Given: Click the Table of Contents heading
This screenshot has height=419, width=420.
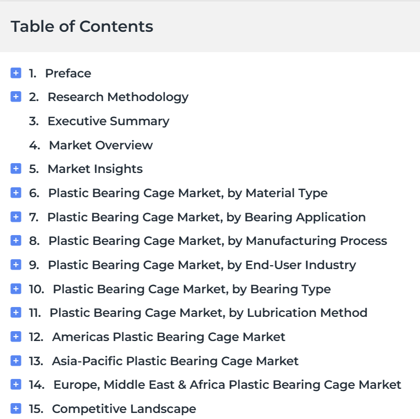Looking at the screenshot, I should pyautogui.click(x=82, y=26).
